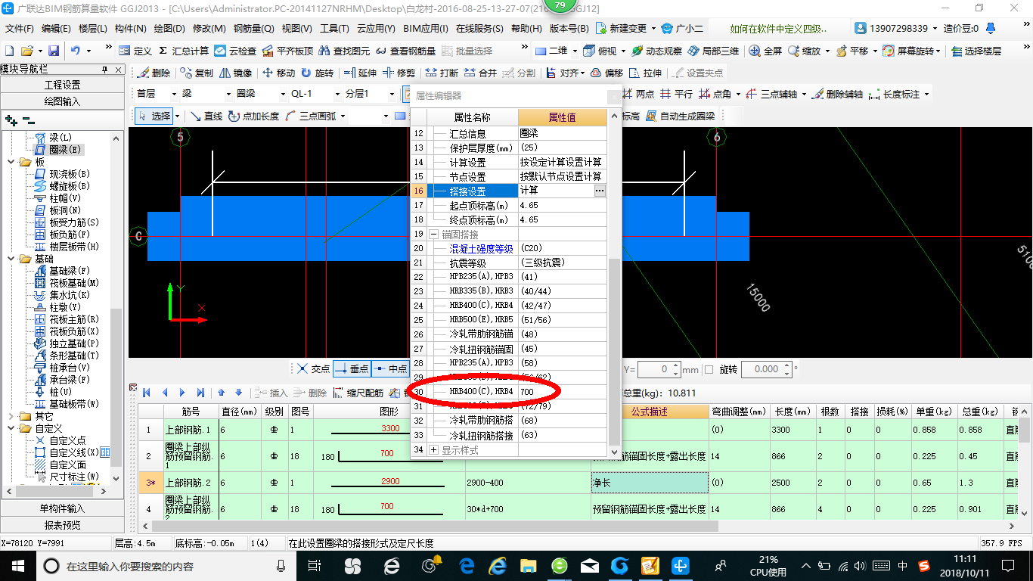Viewport: 1033px width, 581px height.
Task: Click 查看钢筋量 view rebar quantity
Action: point(405,51)
